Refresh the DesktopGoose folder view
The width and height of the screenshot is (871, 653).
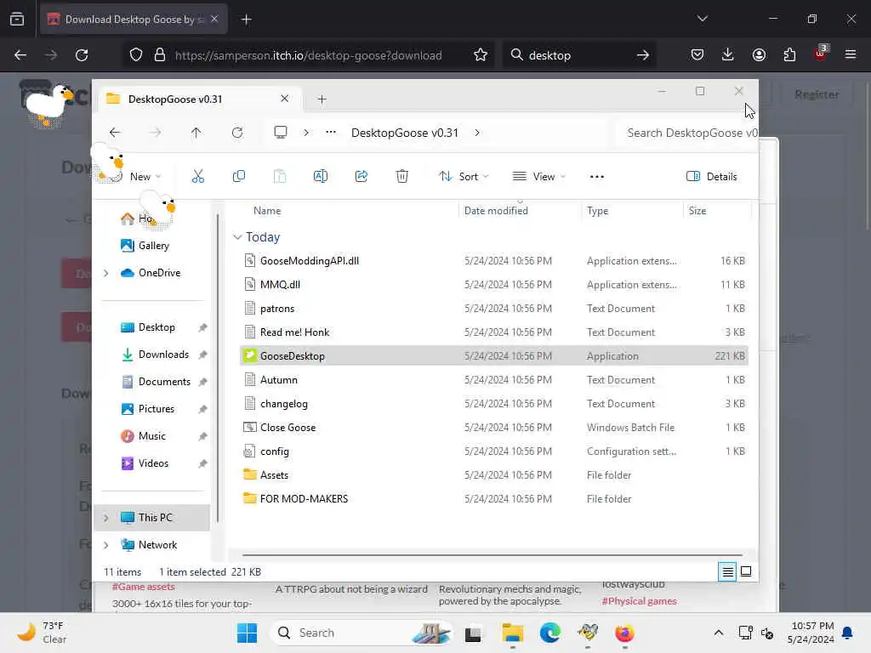237,133
